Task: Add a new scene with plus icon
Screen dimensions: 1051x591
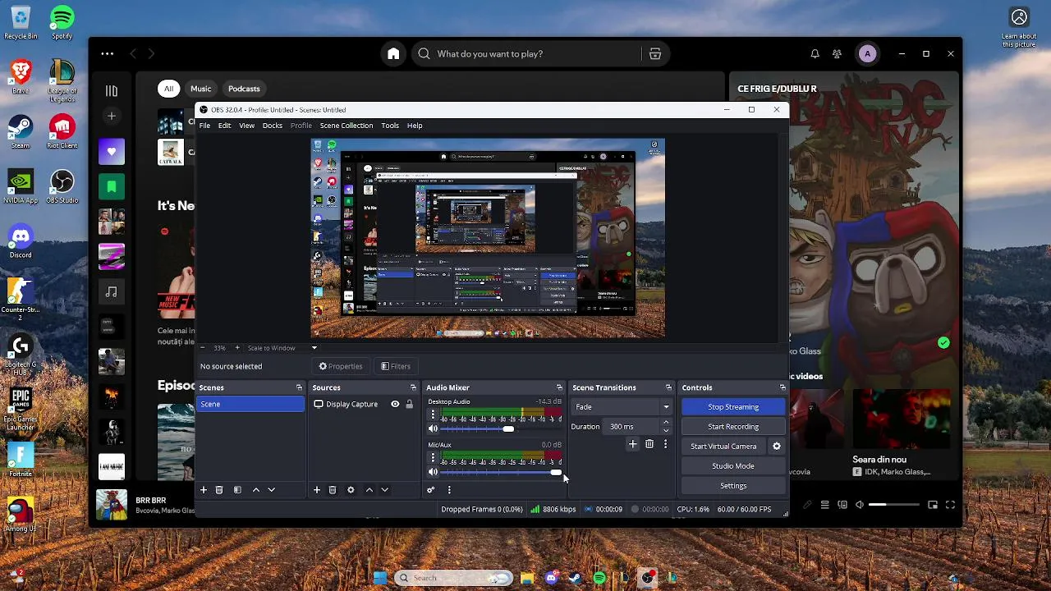Action: (204, 490)
